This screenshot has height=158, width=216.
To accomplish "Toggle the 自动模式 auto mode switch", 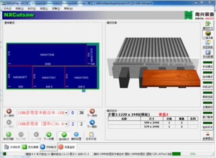I will (208, 73).
